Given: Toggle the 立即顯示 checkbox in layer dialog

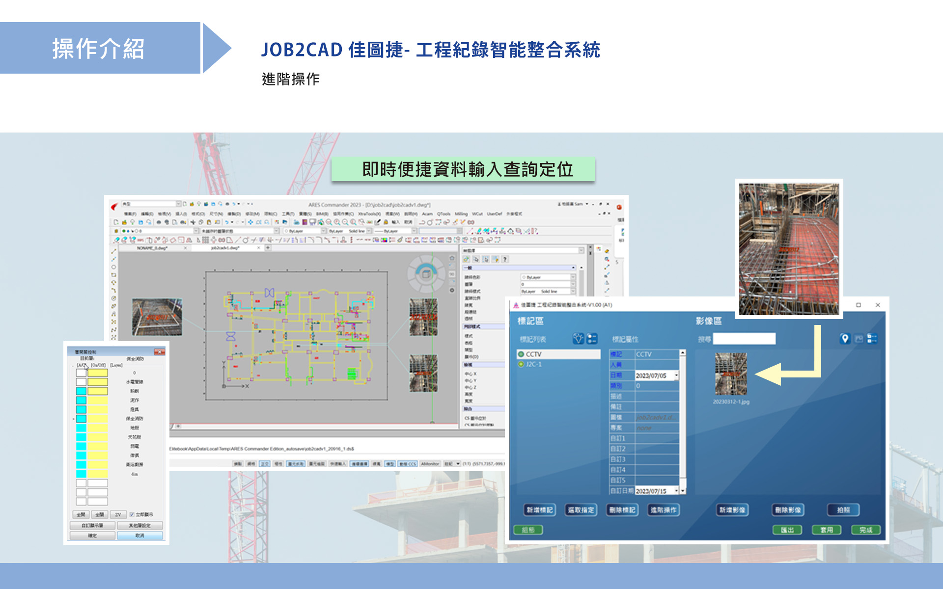Looking at the screenshot, I should pos(132,514).
